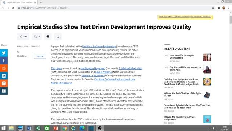
Task: Open 'Training from the Back of the Room' article
Action: pos(182,82)
